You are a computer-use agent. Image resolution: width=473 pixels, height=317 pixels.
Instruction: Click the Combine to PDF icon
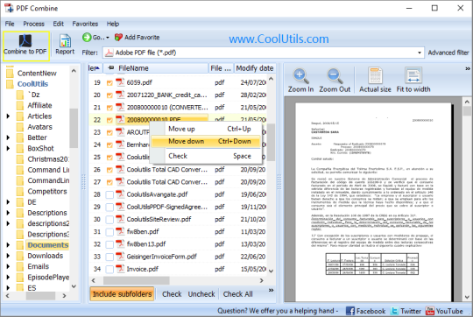tap(25, 40)
